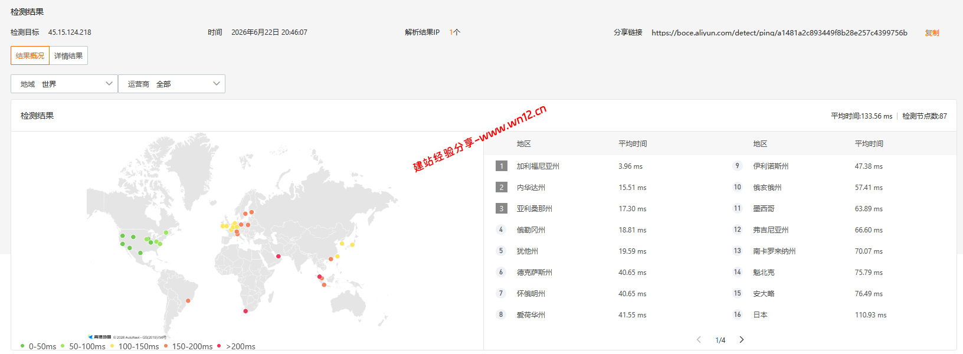Screen dimensions: 963x354
Task: Click rank 2 badge for 内华达州
Action: coord(502,187)
